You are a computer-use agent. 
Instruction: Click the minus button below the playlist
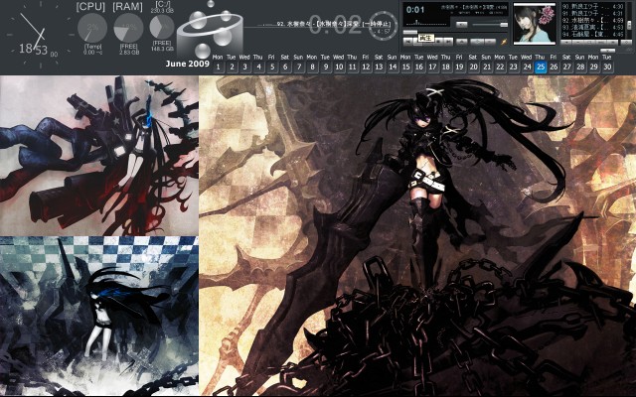578,42
